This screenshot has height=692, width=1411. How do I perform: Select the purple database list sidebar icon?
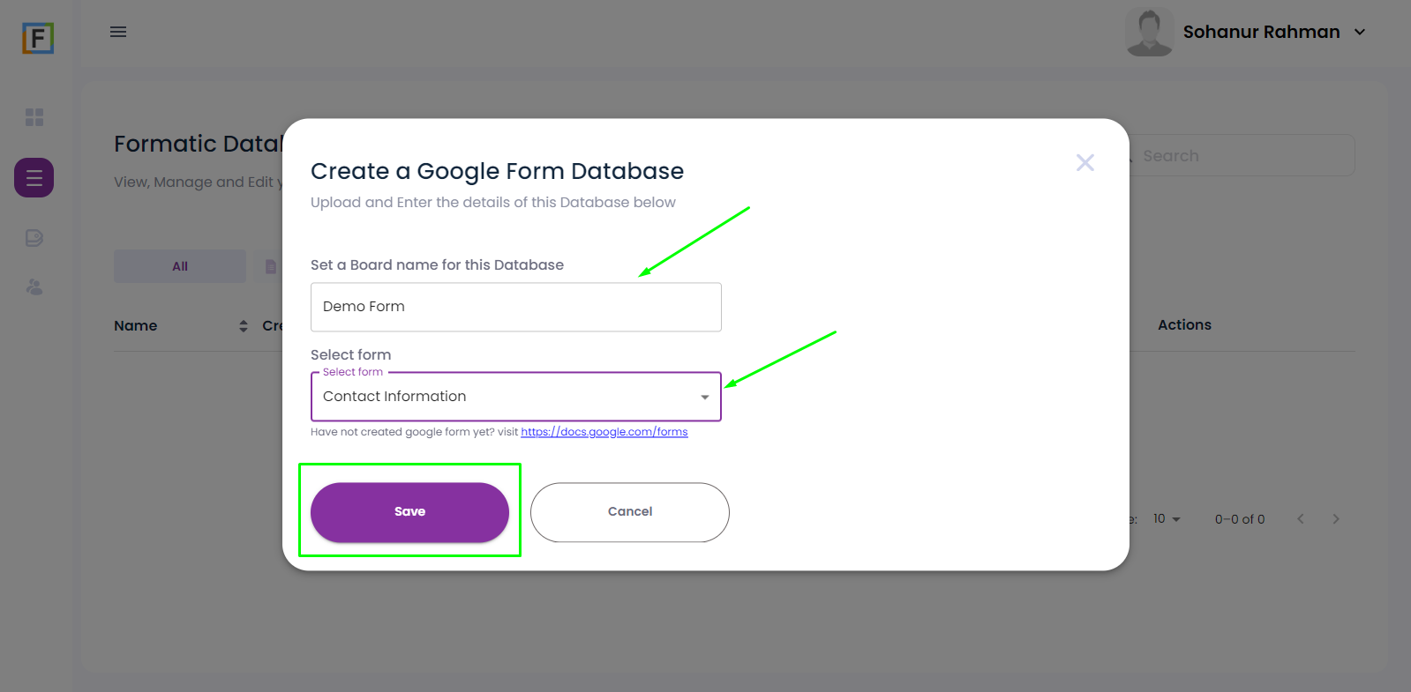tap(34, 178)
